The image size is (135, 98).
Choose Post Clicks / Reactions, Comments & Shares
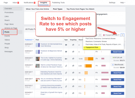(100, 39)
